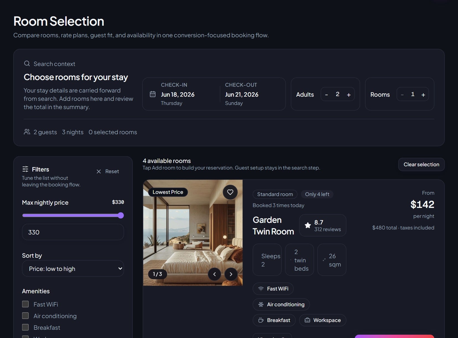The width and height of the screenshot is (458, 338).
Task: Show next room photo arrow
Action: point(231,274)
